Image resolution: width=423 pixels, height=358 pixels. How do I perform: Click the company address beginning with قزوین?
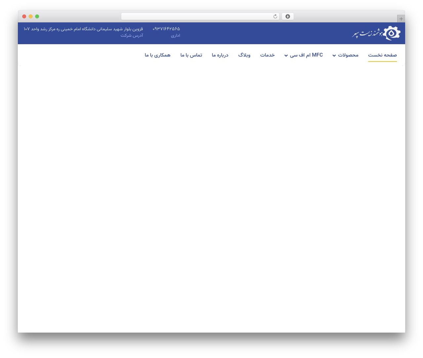pos(83,29)
